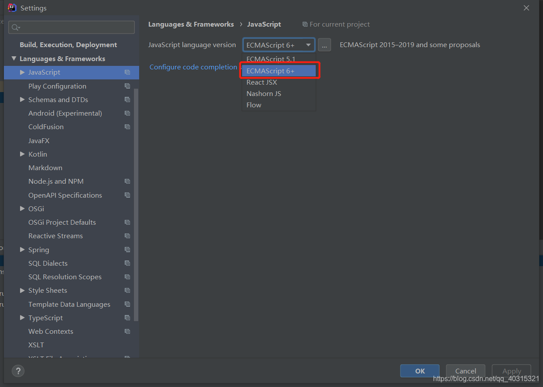543x387 pixels.
Task: Click project-level icon next to Web Contexts
Action: [127, 331]
